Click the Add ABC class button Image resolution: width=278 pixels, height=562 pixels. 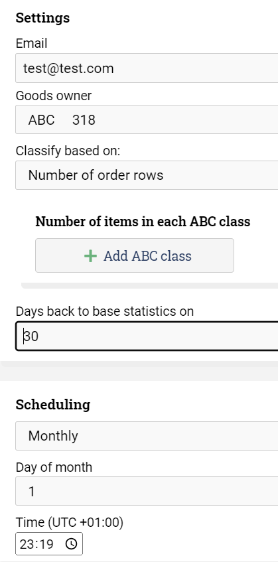click(x=134, y=255)
